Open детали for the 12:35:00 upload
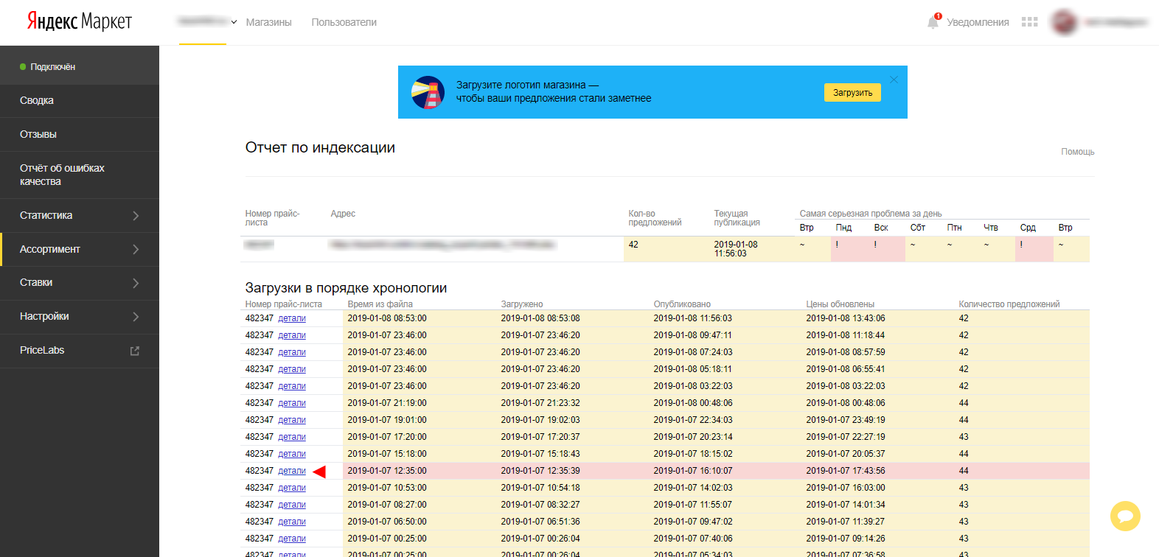The image size is (1159, 557). click(x=292, y=471)
